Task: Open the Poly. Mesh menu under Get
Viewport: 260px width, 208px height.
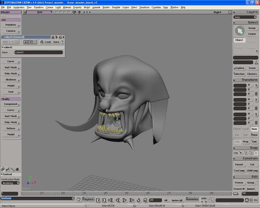Action: [11, 73]
